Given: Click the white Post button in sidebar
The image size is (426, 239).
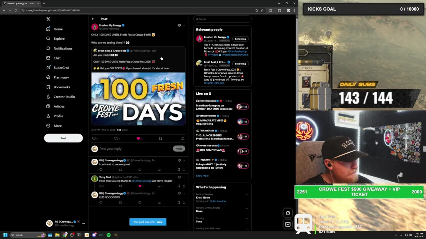Looking at the screenshot, I should point(63,138).
